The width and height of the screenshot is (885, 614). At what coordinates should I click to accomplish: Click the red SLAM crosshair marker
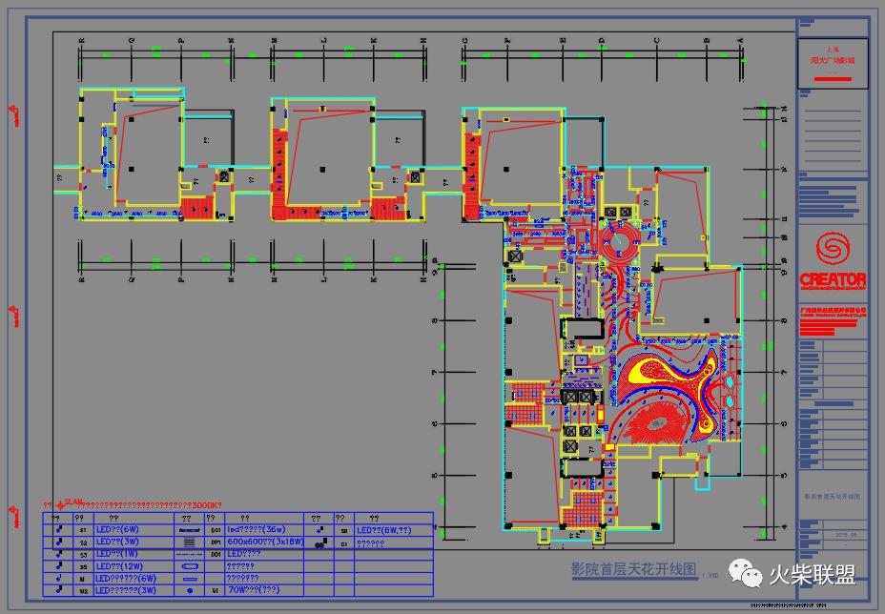tap(60, 503)
